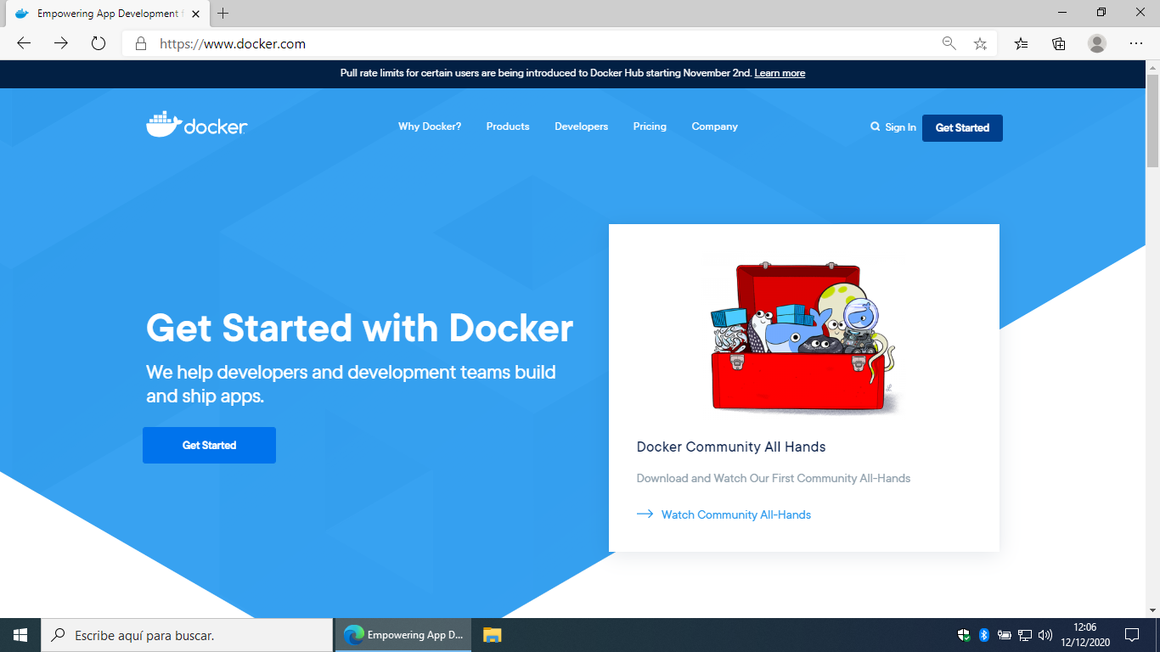This screenshot has height=652, width=1160.
Task: Open the Company menu
Action: click(x=715, y=126)
